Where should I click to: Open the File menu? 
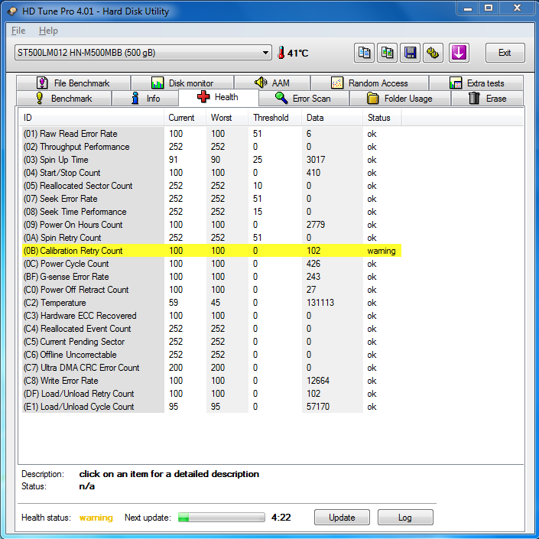[x=18, y=31]
